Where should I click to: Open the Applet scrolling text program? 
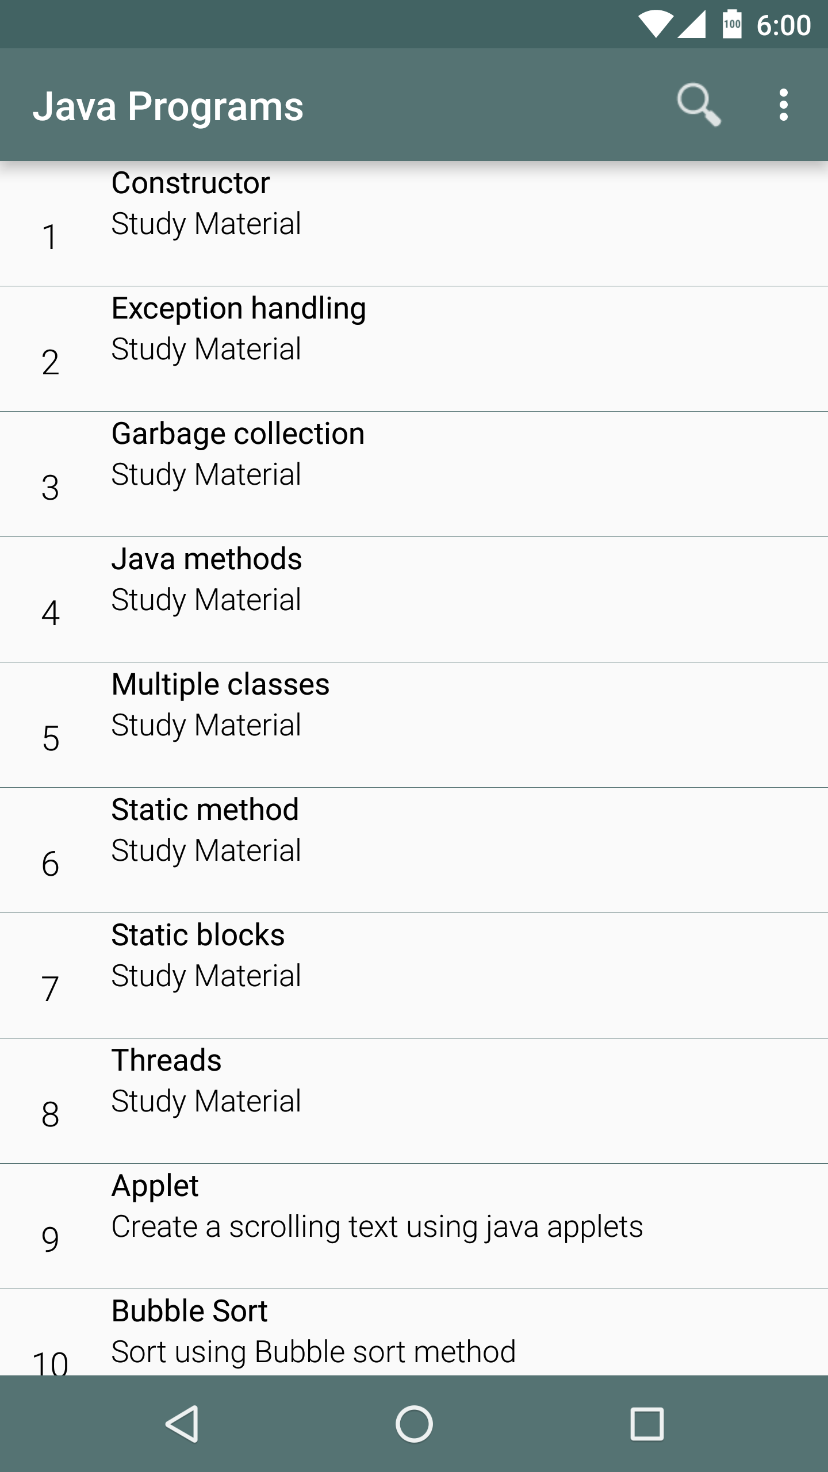tap(414, 1226)
